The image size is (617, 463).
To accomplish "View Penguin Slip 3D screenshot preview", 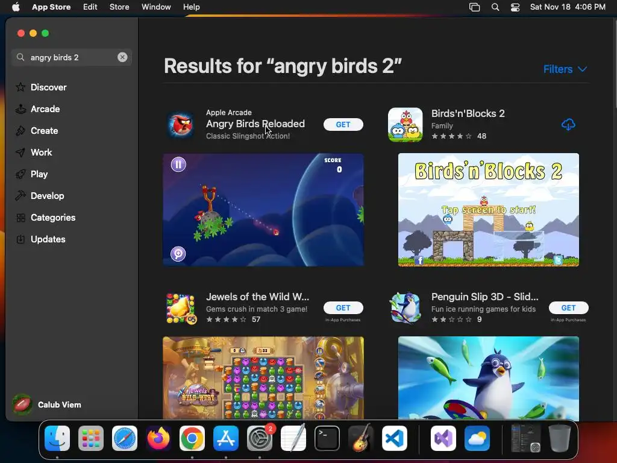I will click(488, 378).
